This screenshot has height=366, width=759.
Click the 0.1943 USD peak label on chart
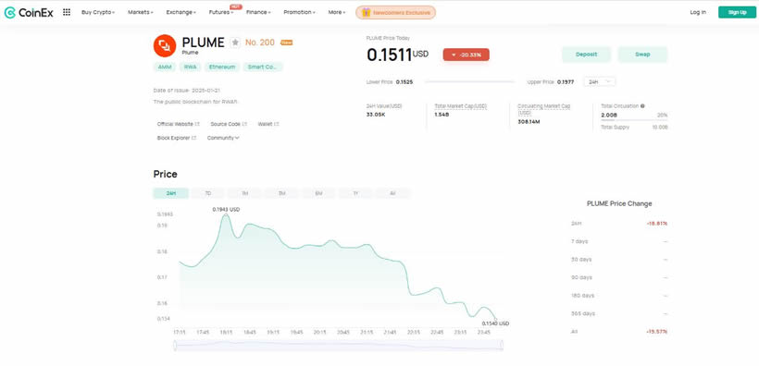tap(226, 210)
